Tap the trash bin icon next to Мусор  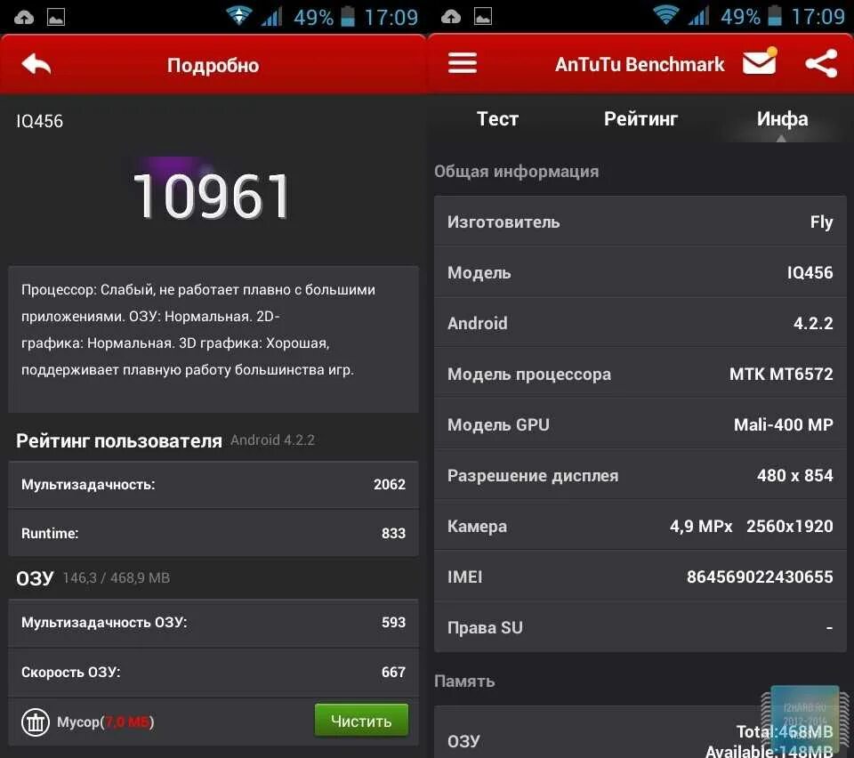point(36,722)
